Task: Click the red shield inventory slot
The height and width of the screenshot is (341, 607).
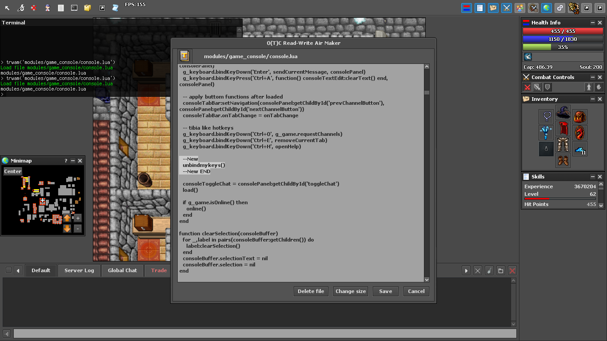Action: click(x=580, y=133)
